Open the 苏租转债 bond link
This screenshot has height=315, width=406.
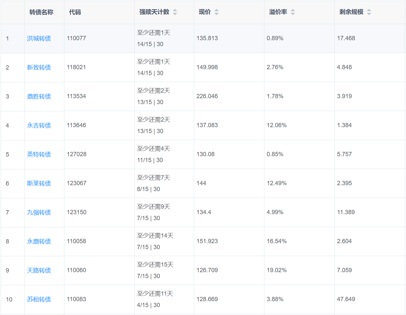click(x=39, y=300)
